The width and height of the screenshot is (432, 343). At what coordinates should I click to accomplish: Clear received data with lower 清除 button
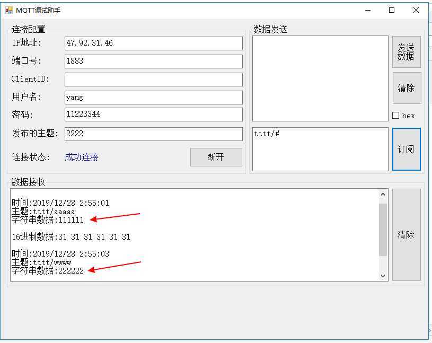click(407, 235)
